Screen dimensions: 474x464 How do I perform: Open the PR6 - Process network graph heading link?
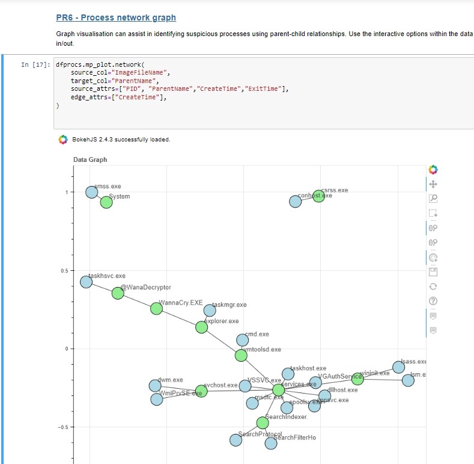tap(116, 17)
